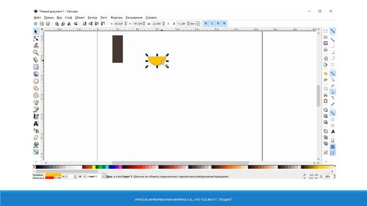Viewport: 367px width, 206px height.
Task: Select the Measure ruler tool
Action: 36,60
